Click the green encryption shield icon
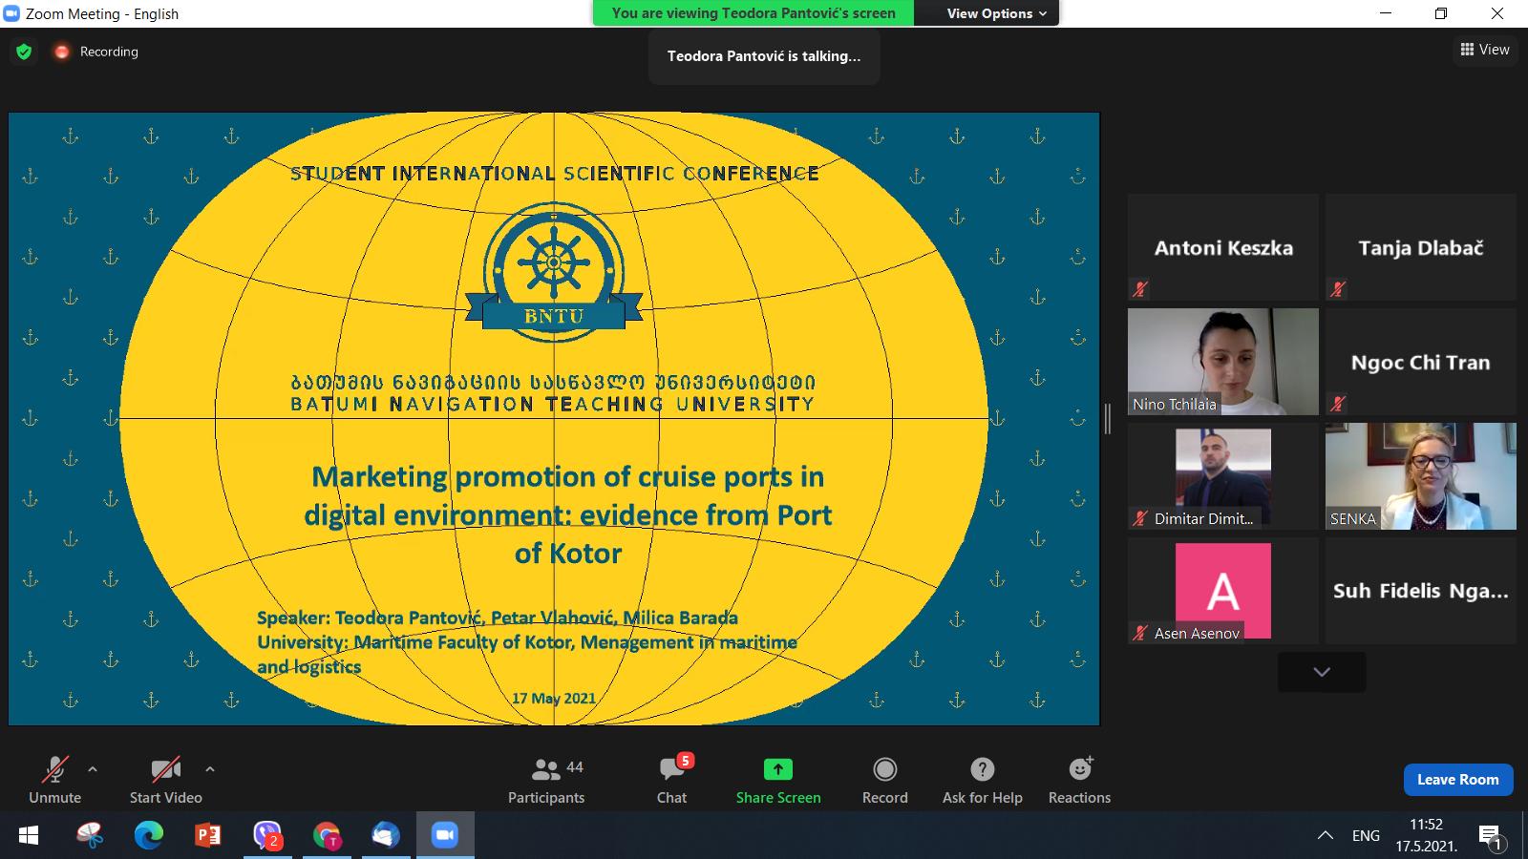Viewport: 1528px width, 859px height. 24,52
